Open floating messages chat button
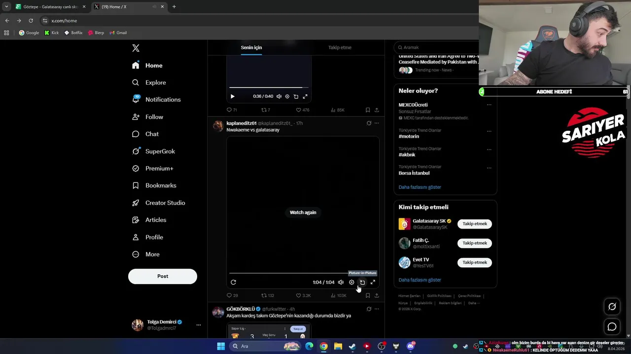Viewport: 631px width, 354px height. pyautogui.click(x=612, y=326)
